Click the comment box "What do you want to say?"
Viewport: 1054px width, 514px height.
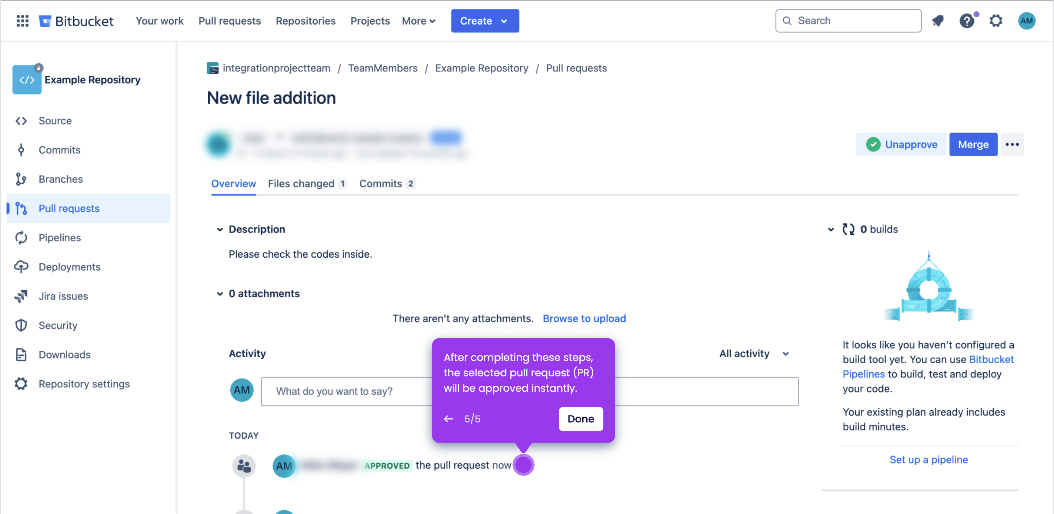530,391
